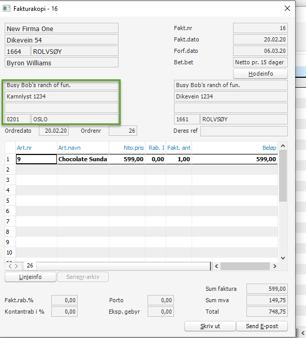Click the Fakt.dato field 20.02.20
This screenshot has height=338, width=306.
(260, 39)
